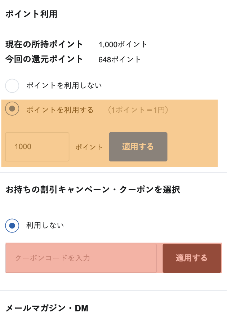The height and width of the screenshot is (333, 227).
Task: Click the 現在の所持ポイント label
Action: pos(44,44)
